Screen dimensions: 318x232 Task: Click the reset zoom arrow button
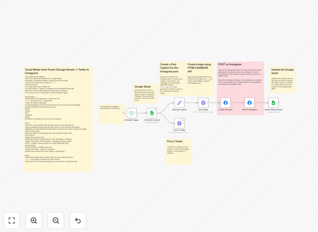78,221
